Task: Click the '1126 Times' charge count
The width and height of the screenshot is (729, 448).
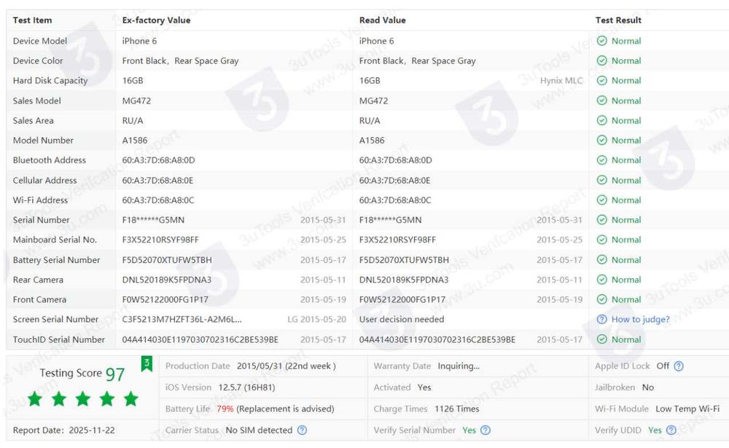Action: [457, 409]
